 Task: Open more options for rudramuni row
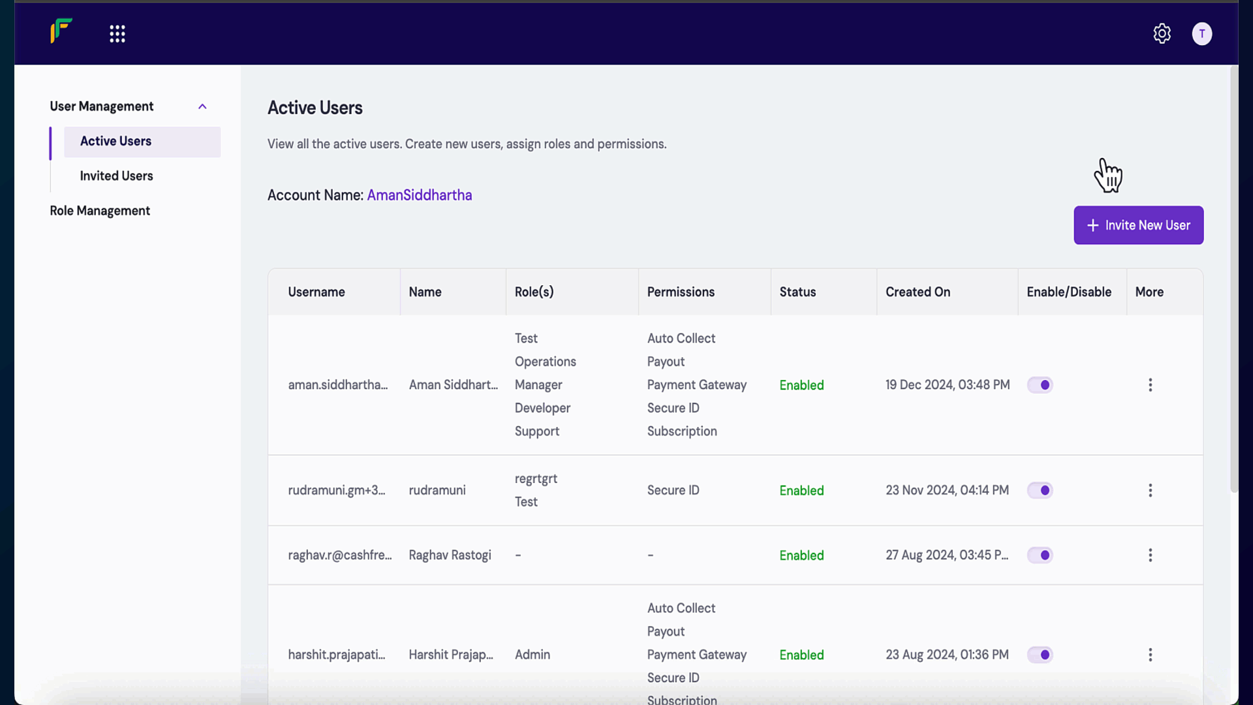(1150, 490)
